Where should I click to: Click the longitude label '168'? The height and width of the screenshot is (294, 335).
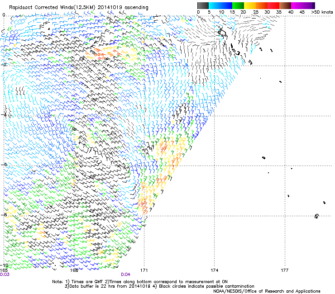(74, 270)
